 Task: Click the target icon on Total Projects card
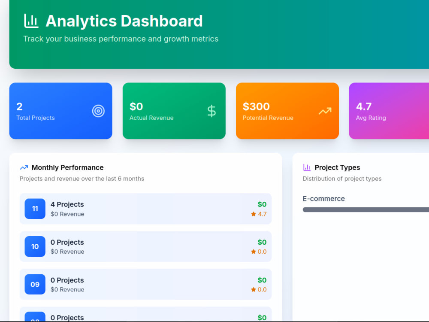(98, 111)
